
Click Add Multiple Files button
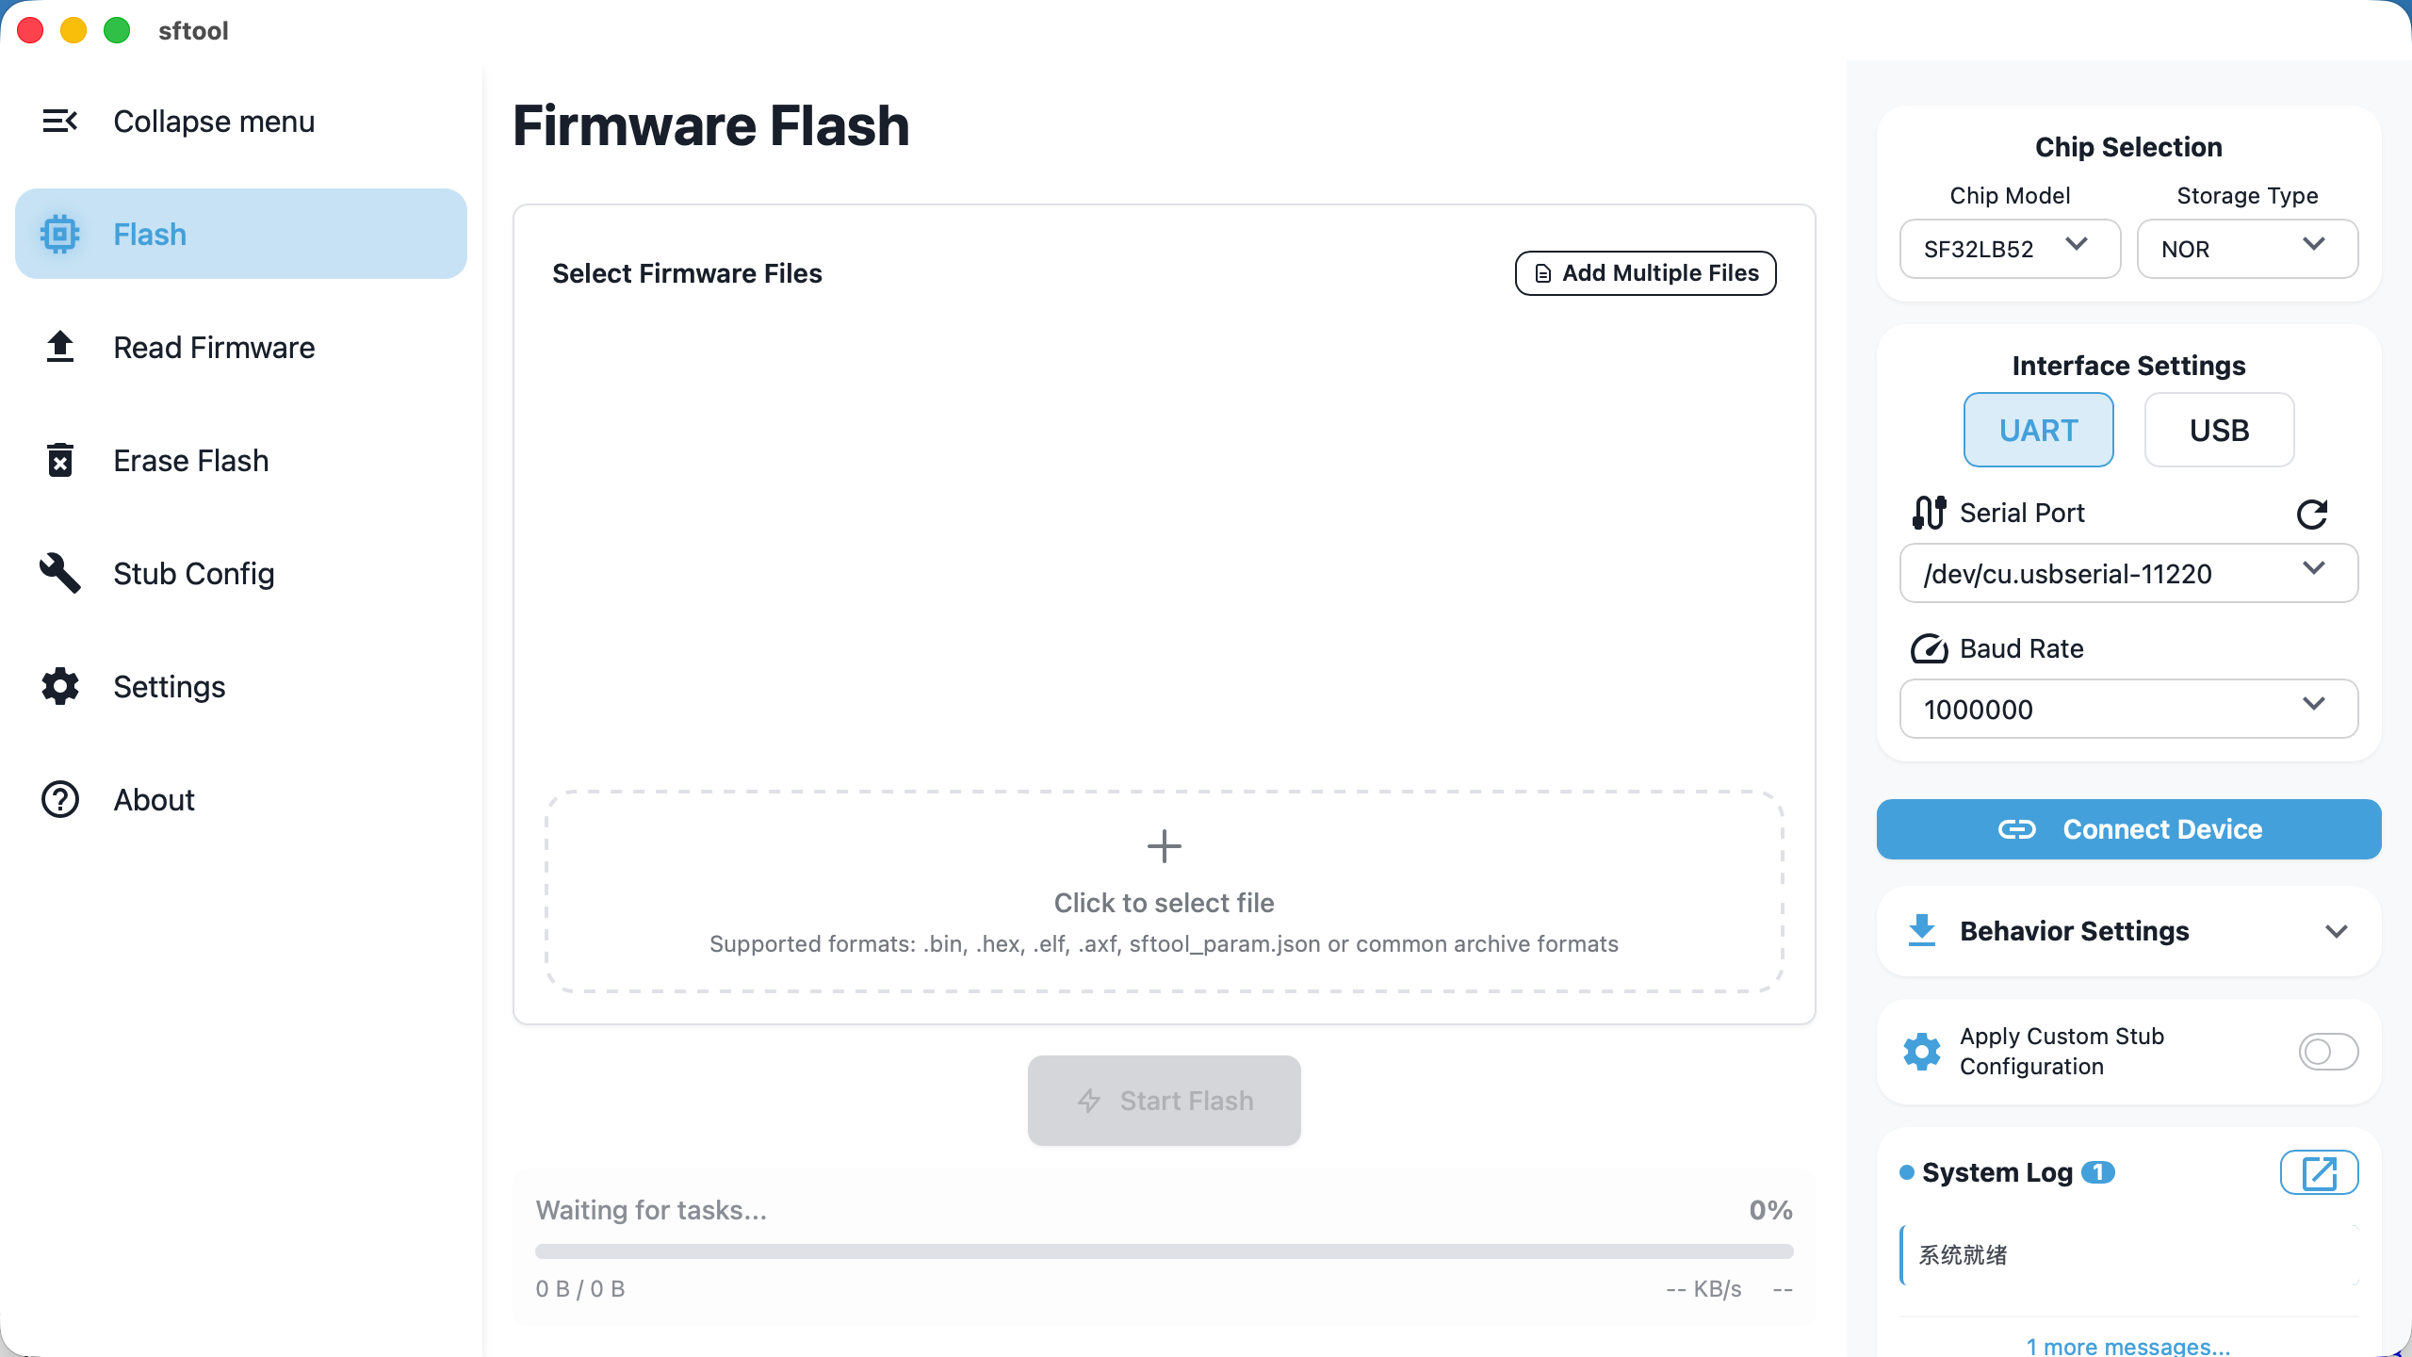(1645, 273)
